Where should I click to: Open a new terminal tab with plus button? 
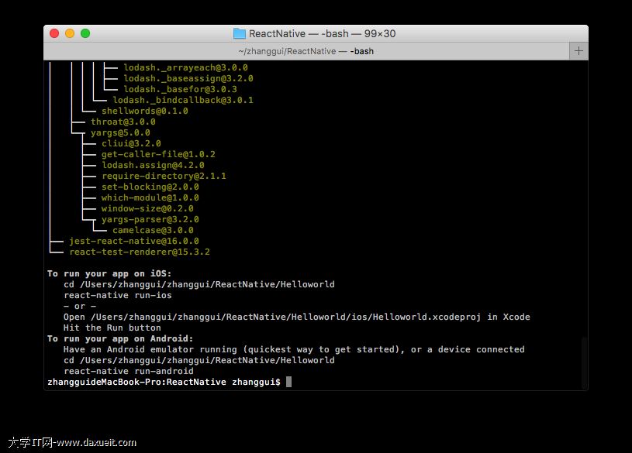pos(578,51)
